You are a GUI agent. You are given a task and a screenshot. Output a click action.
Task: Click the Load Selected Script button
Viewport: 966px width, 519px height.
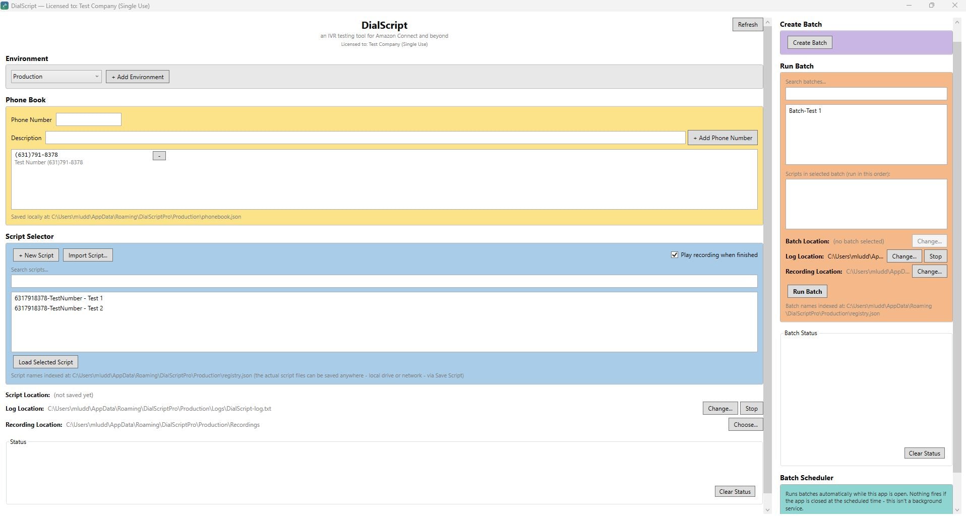point(45,362)
